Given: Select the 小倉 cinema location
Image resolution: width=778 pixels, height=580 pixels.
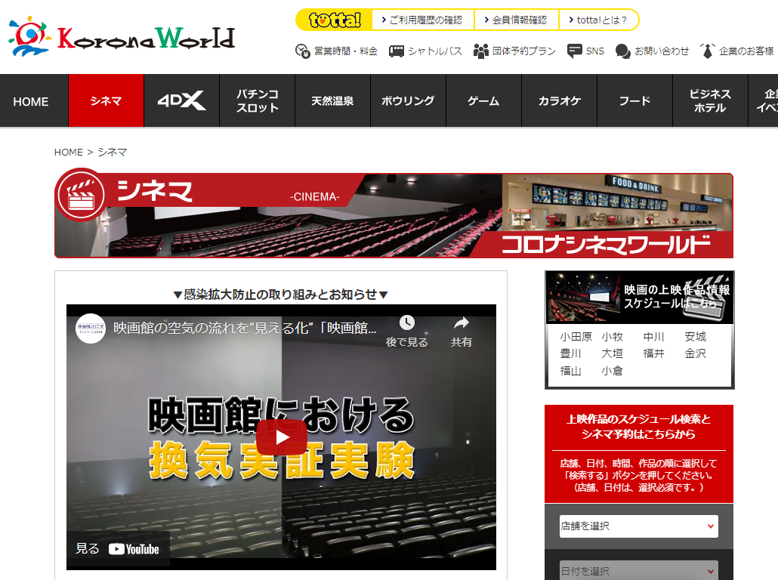Looking at the screenshot, I should pos(612,371).
